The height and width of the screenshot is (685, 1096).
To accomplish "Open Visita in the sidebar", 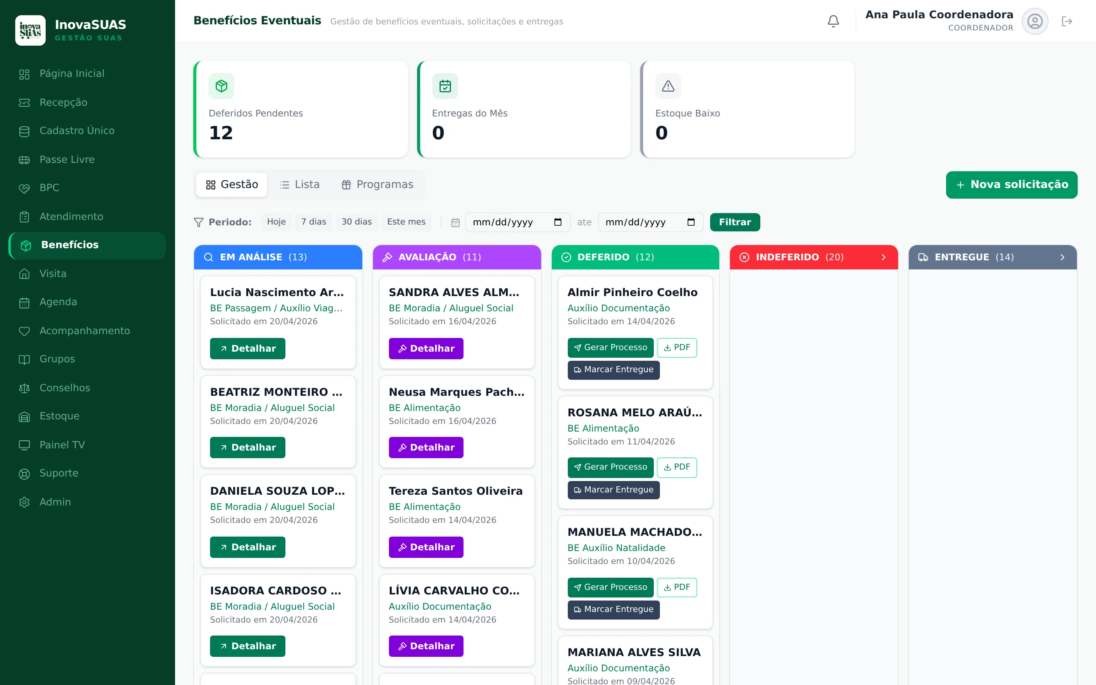I will coord(87,274).
